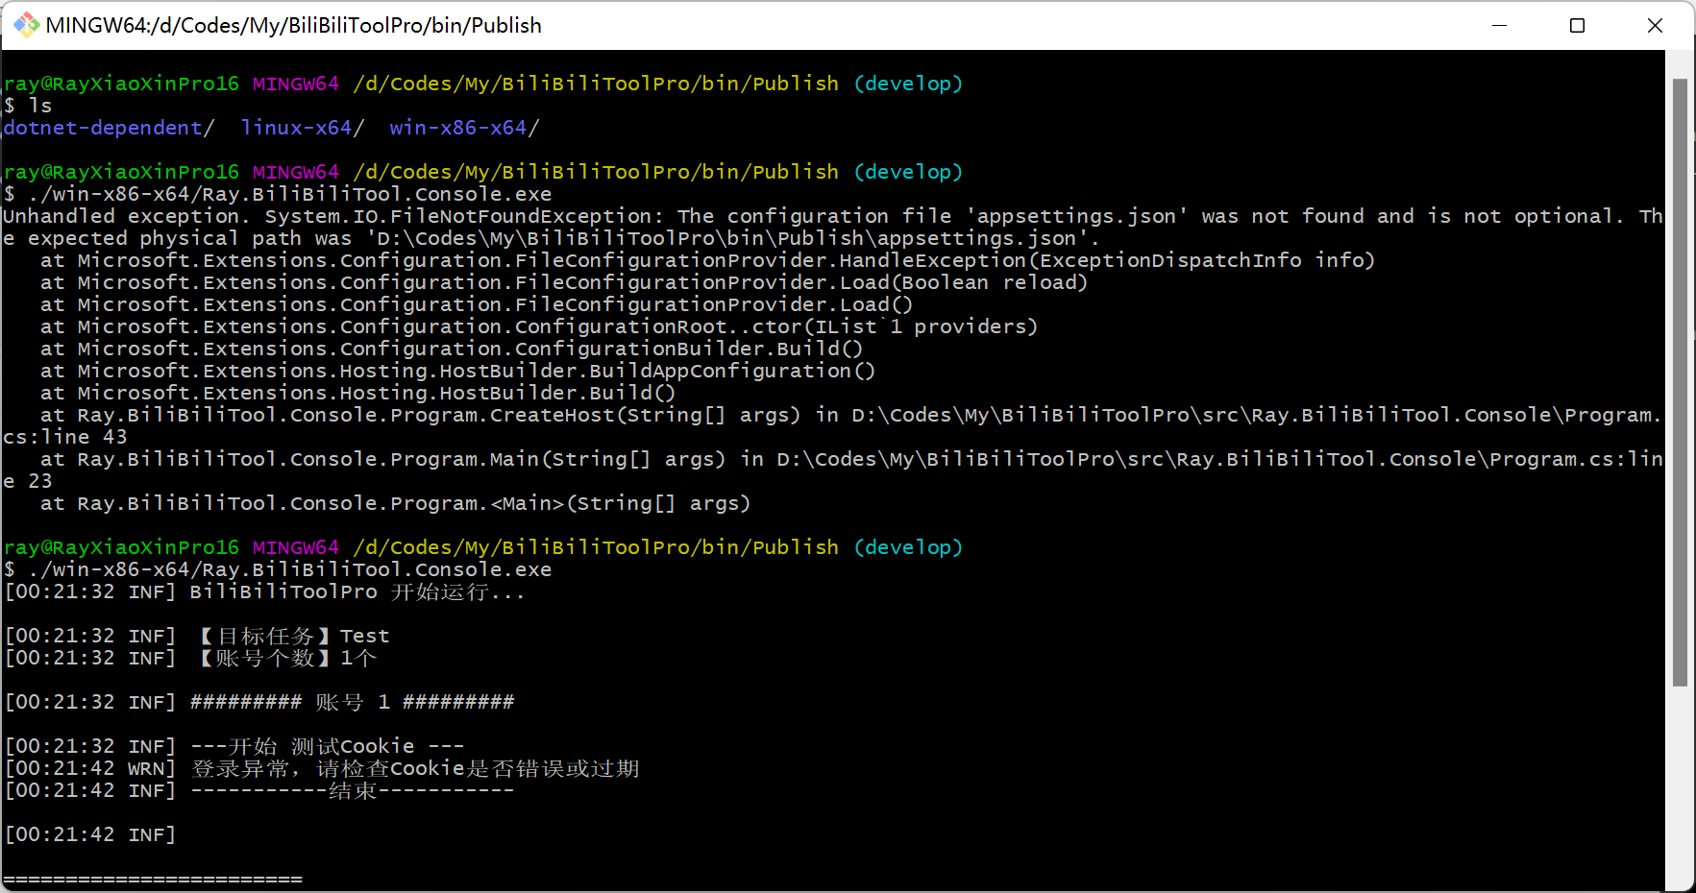Click the appsettings.json filename in the error message
This screenshot has width=1696, height=893.
pyautogui.click(x=1074, y=215)
